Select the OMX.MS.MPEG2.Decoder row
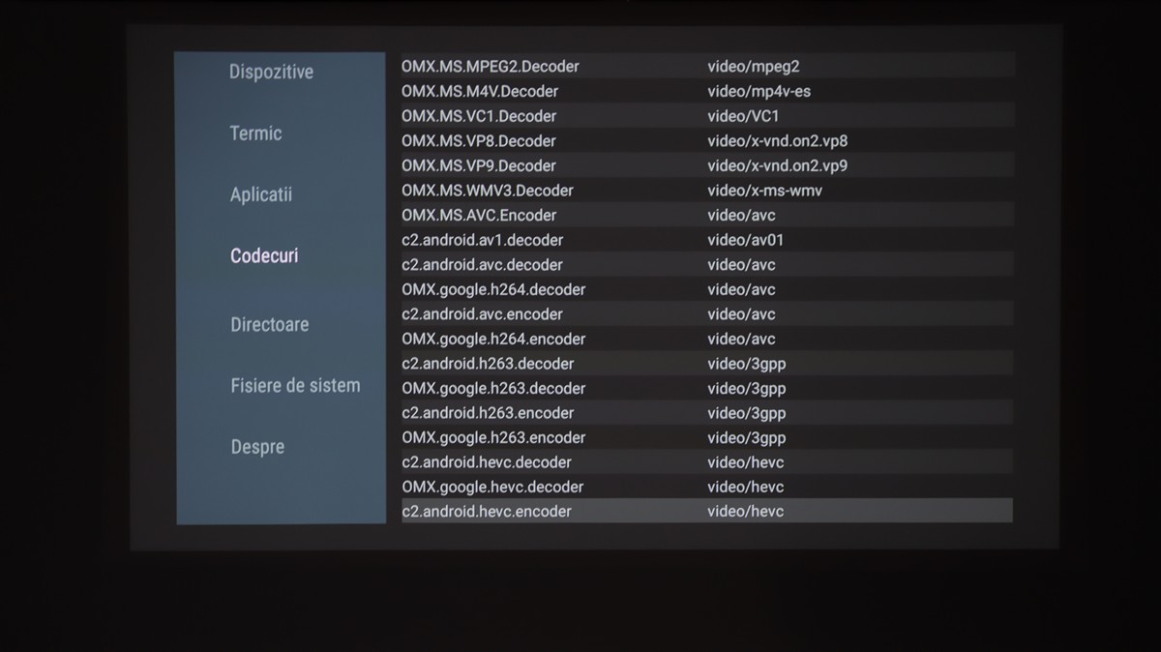 (x=491, y=67)
